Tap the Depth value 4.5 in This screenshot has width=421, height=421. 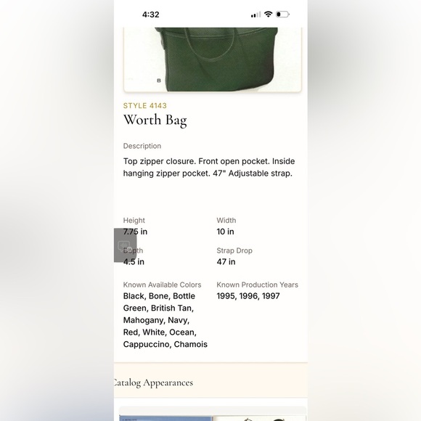[x=134, y=261]
